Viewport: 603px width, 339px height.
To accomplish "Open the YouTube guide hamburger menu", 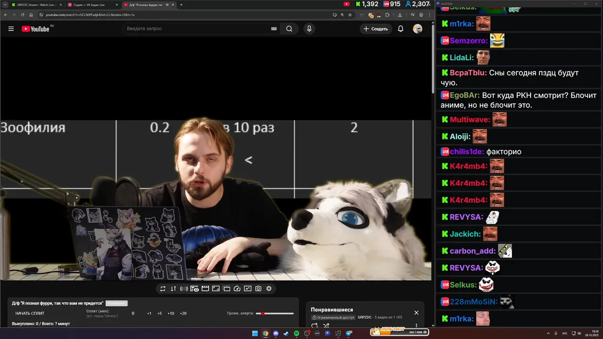I will [x=11, y=29].
